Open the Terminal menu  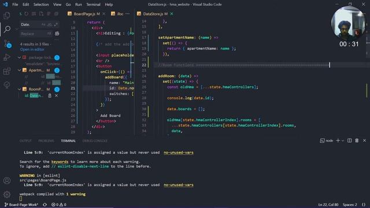(93, 4)
